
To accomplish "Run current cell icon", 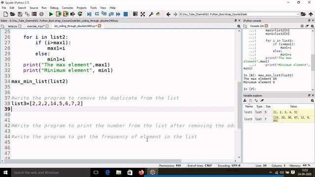I will click(58, 14).
